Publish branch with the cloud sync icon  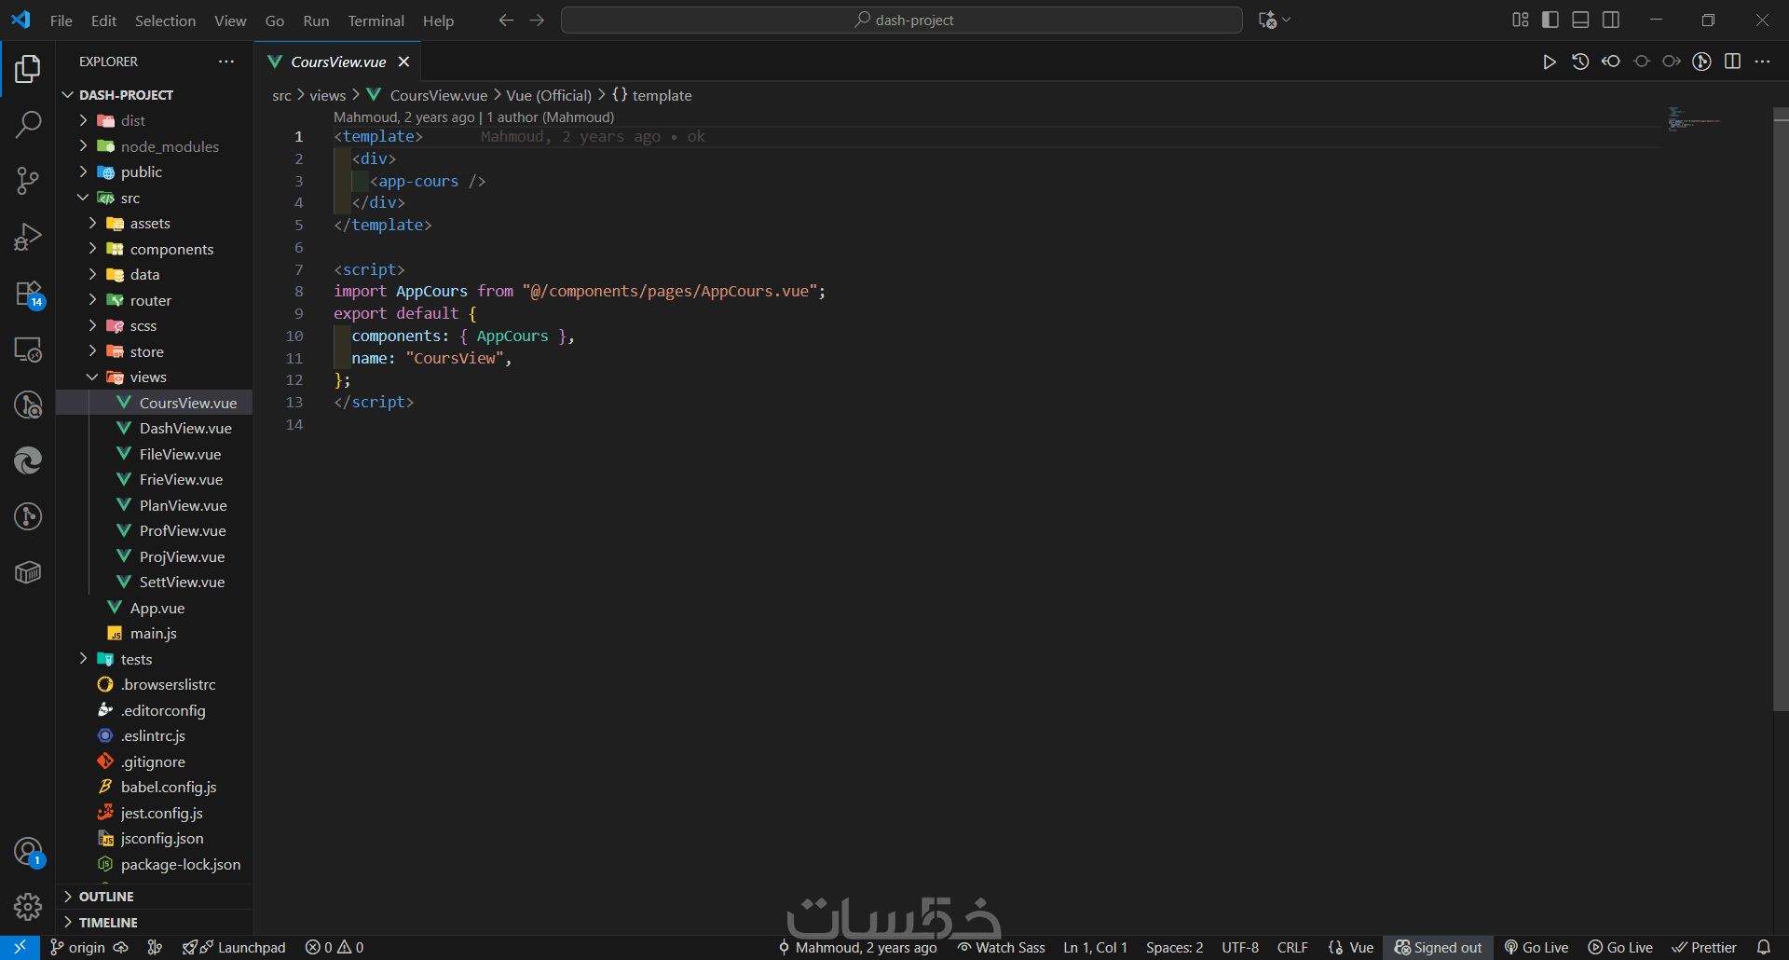pos(121,948)
